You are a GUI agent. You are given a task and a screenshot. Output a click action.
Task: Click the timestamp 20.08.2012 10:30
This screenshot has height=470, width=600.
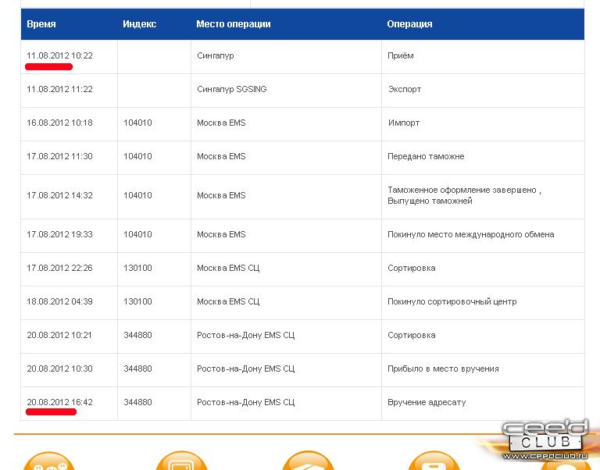[x=59, y=369]
